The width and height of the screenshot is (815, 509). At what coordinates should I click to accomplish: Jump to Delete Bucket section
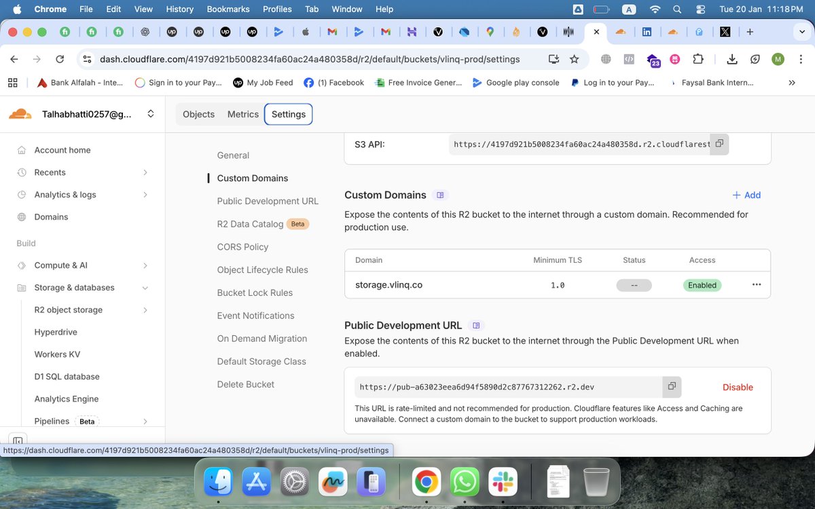[246, 384]
